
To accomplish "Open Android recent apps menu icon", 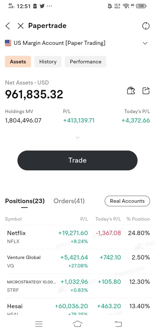I will 39,324.
